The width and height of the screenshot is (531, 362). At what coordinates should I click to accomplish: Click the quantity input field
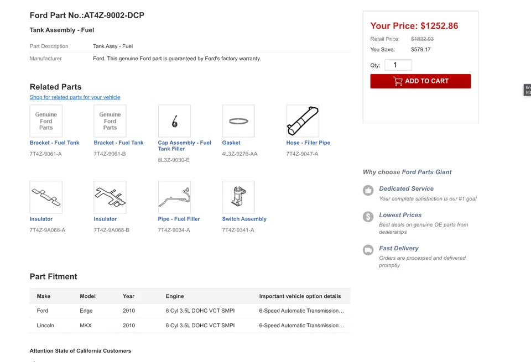click(x=398, y=65)
